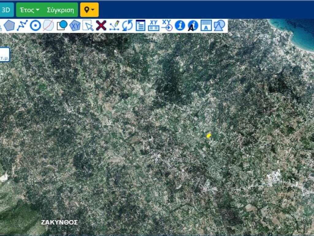Click the yellow highlighted parcel on map
This screenshot has height=236, width=314.
tap(209, 136)
